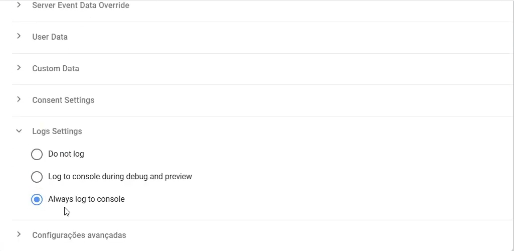
Task: Click the Configurações avançadas chevron icon
Action: [x=19, y=234]
